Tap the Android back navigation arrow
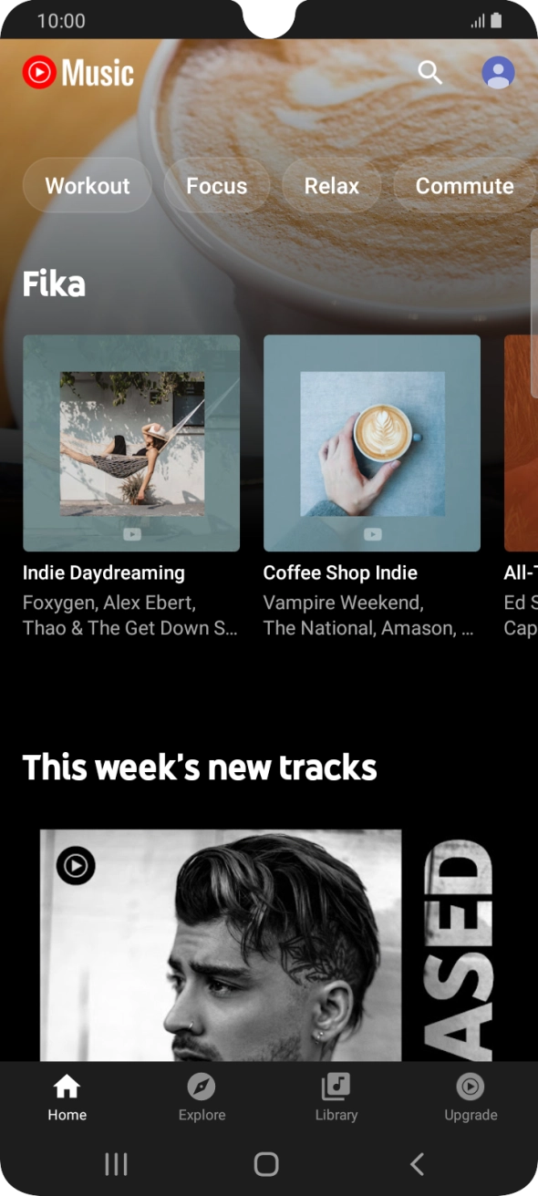 click(417, 1163)
